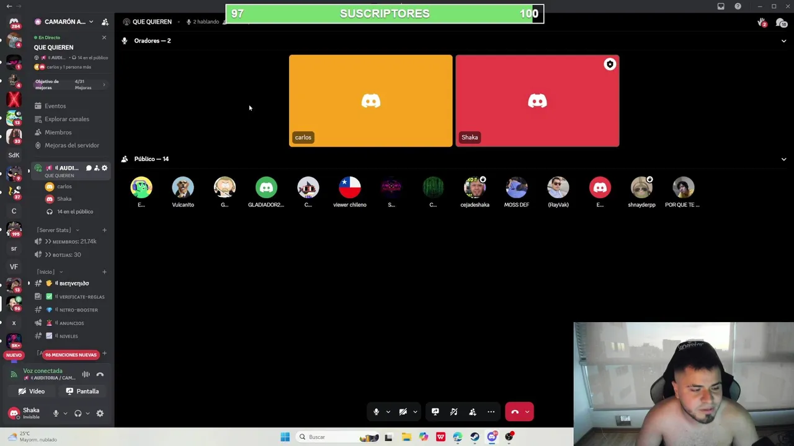The image size is (794, 446).
Task: Toggle the soundboard music note icon
Action: point(454,412)
